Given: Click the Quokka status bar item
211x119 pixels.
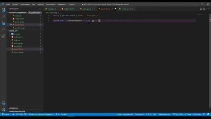Looking at the screenshot, I should tap(64, 114).
